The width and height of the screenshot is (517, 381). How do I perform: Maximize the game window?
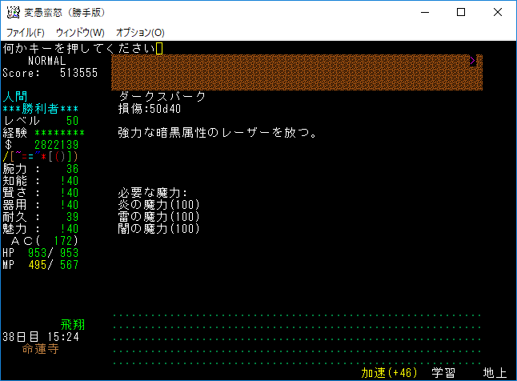point(460,13)
